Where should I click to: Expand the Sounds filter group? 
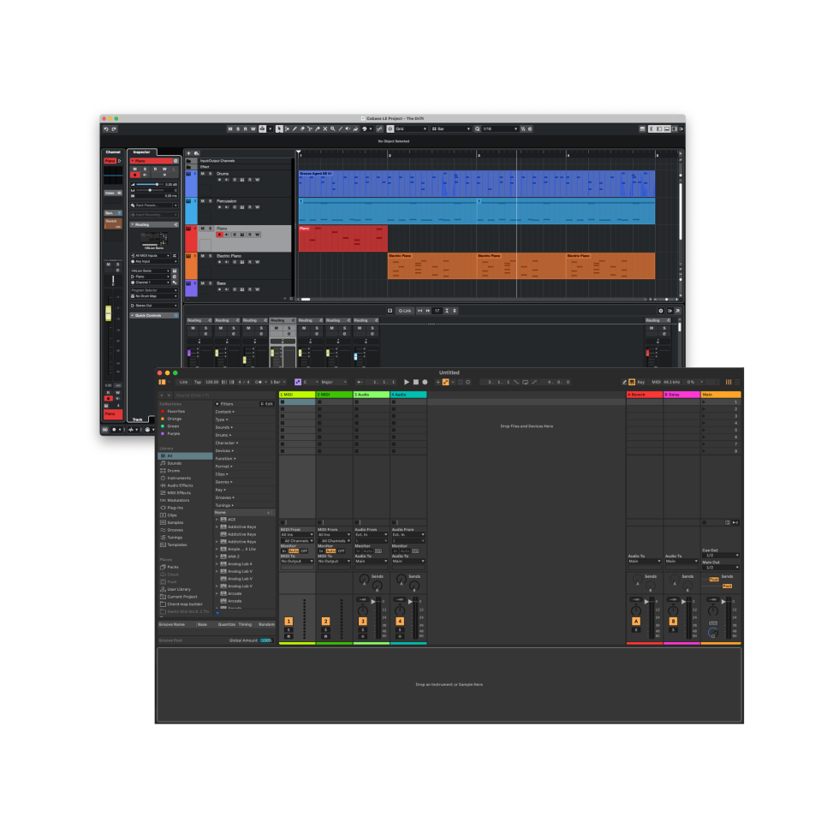click(x=223, y=427)
